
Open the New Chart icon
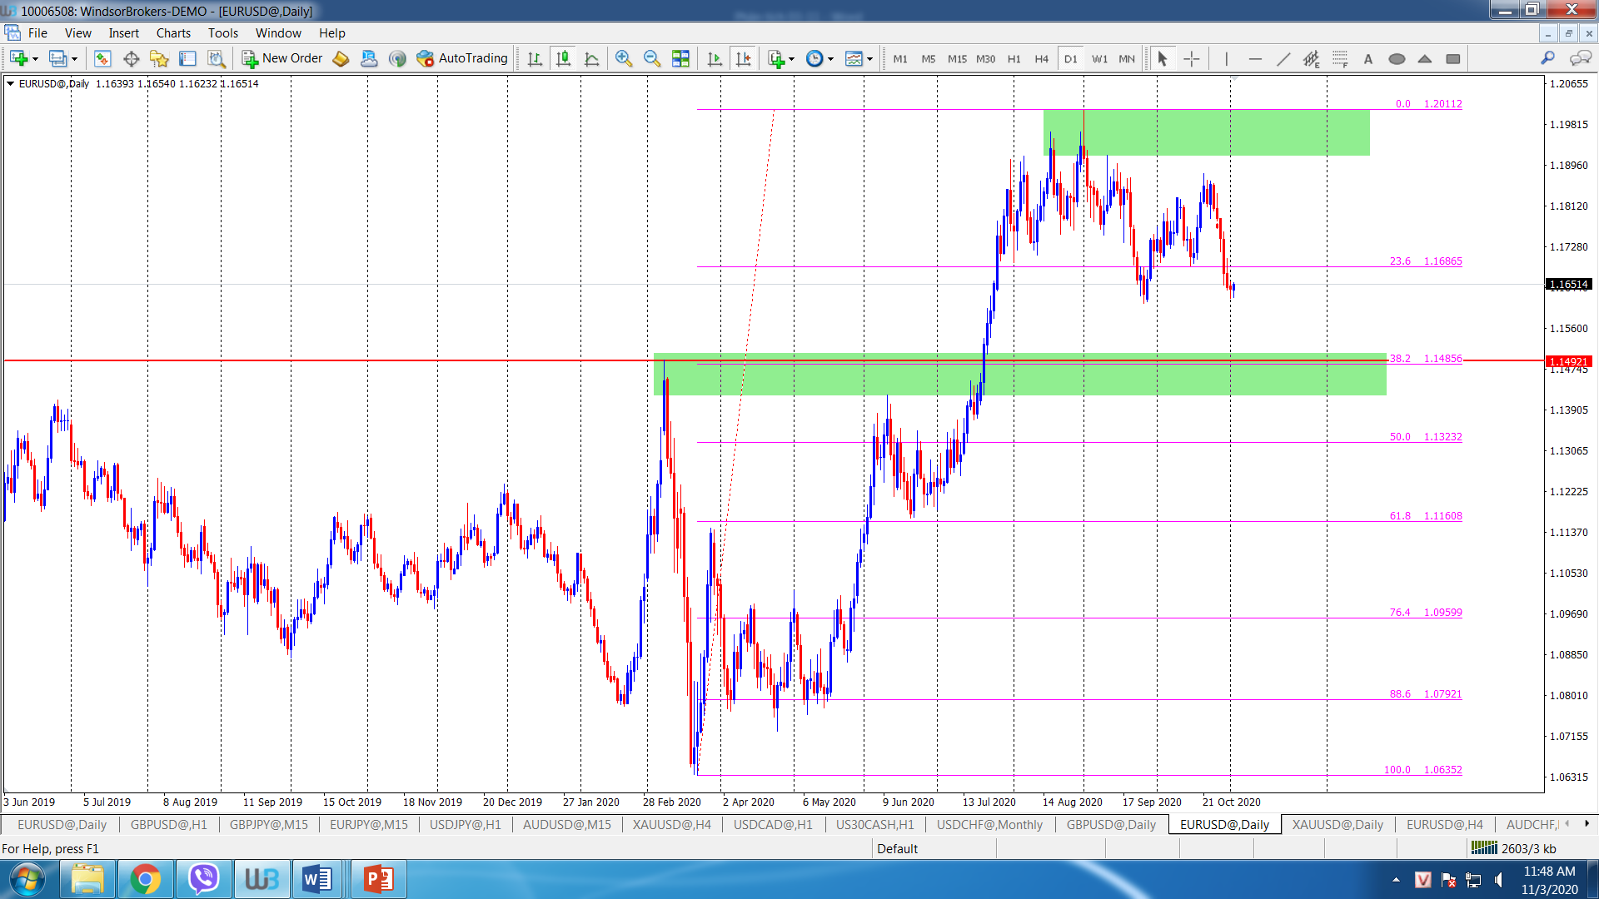(x=18, y=58)
